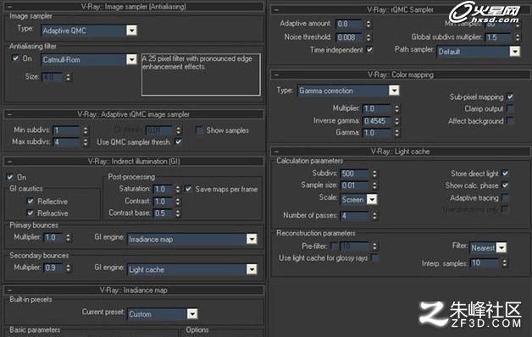Click Color mapping Multiplier field

[x=377, y=109]
